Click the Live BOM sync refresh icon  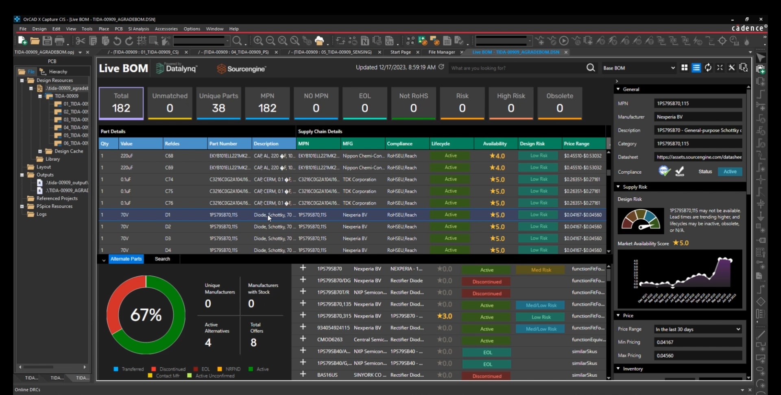[x=708, y=68]
